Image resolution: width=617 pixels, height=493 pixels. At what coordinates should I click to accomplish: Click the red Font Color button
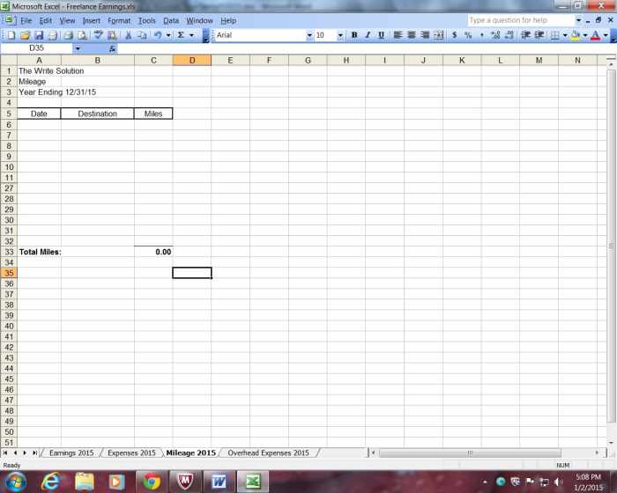(x=594, y=35)
